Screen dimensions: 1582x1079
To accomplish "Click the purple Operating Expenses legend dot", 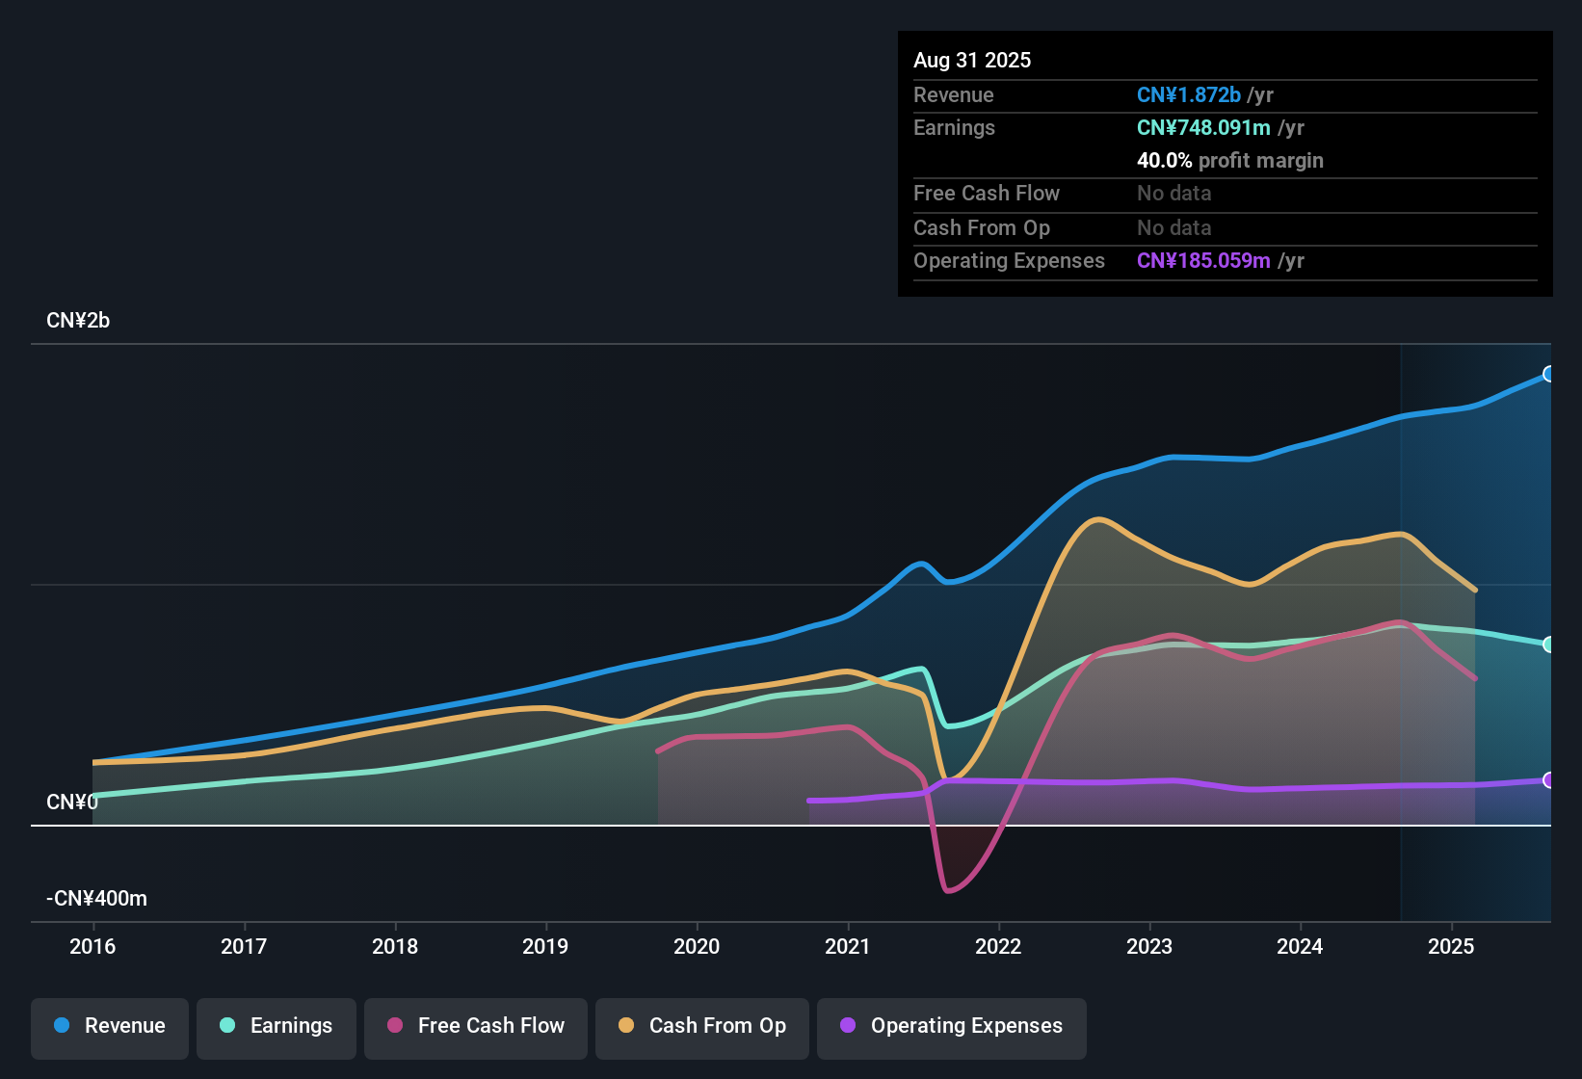I will 848,1026.
